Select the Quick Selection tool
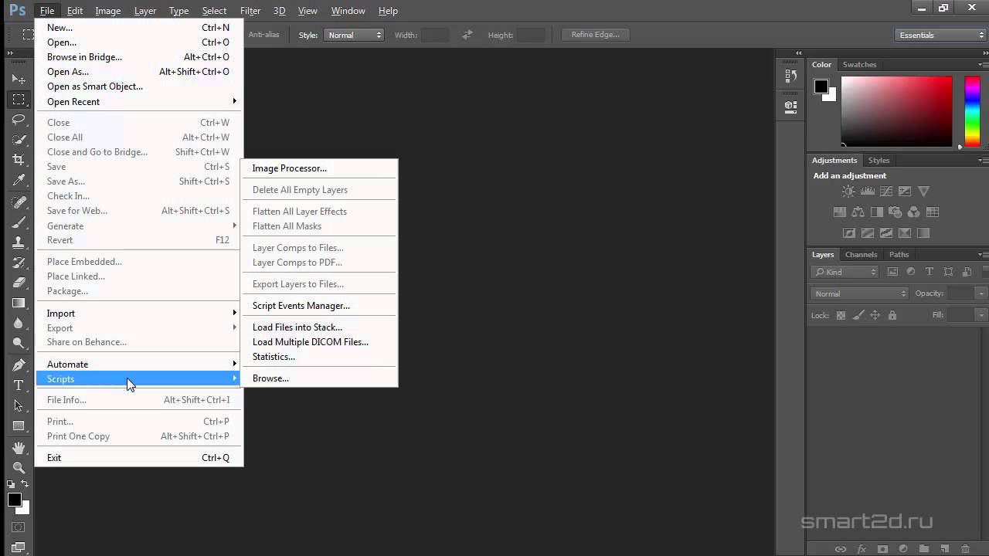 tap(19, 140)
